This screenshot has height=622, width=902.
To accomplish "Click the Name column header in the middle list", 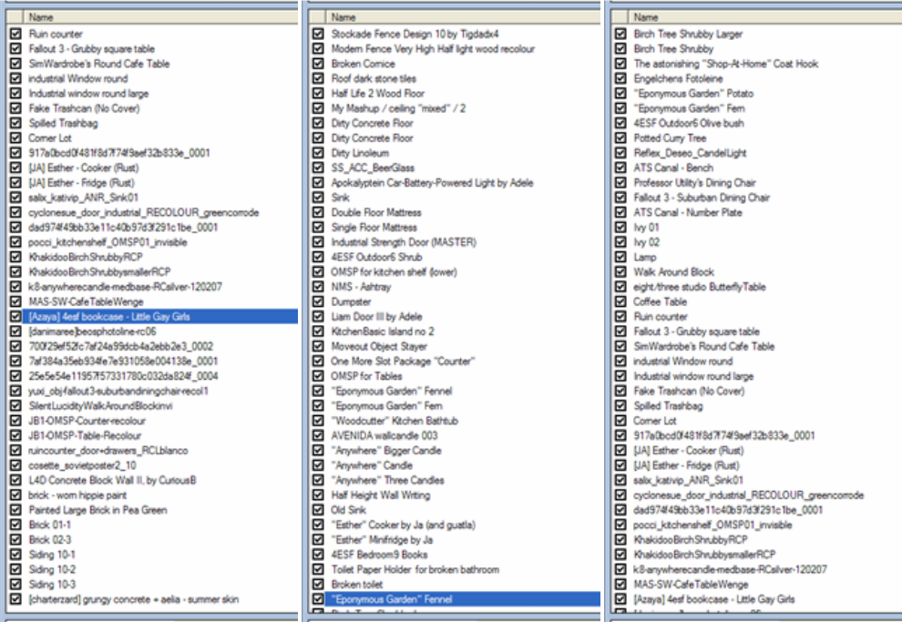I will pos(463,17).
